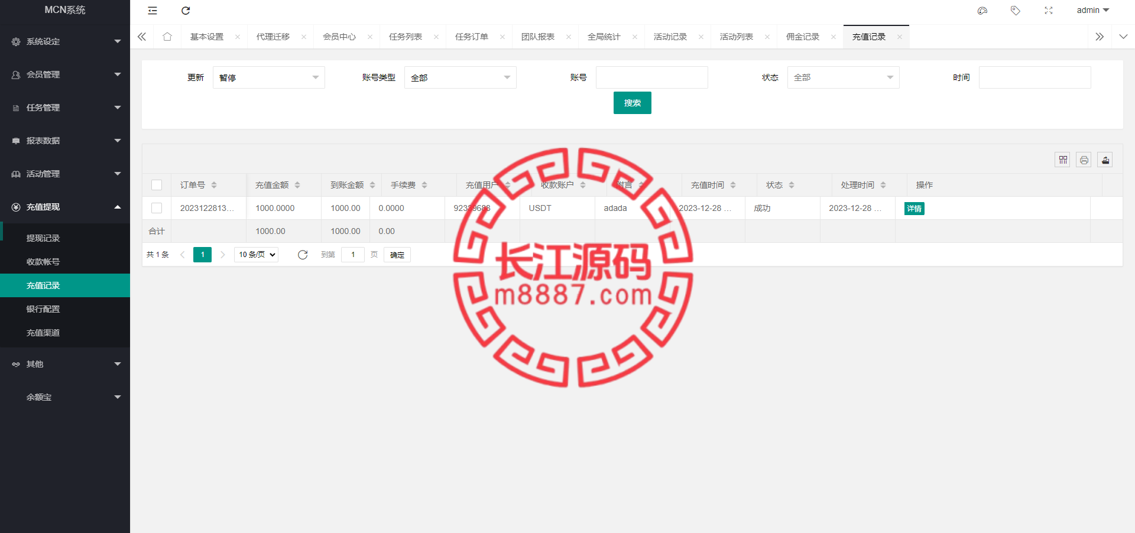Screen dimensions: 1135x533
Task: Switch to the 任务订单 tab
Action: (x=472, y=37)
